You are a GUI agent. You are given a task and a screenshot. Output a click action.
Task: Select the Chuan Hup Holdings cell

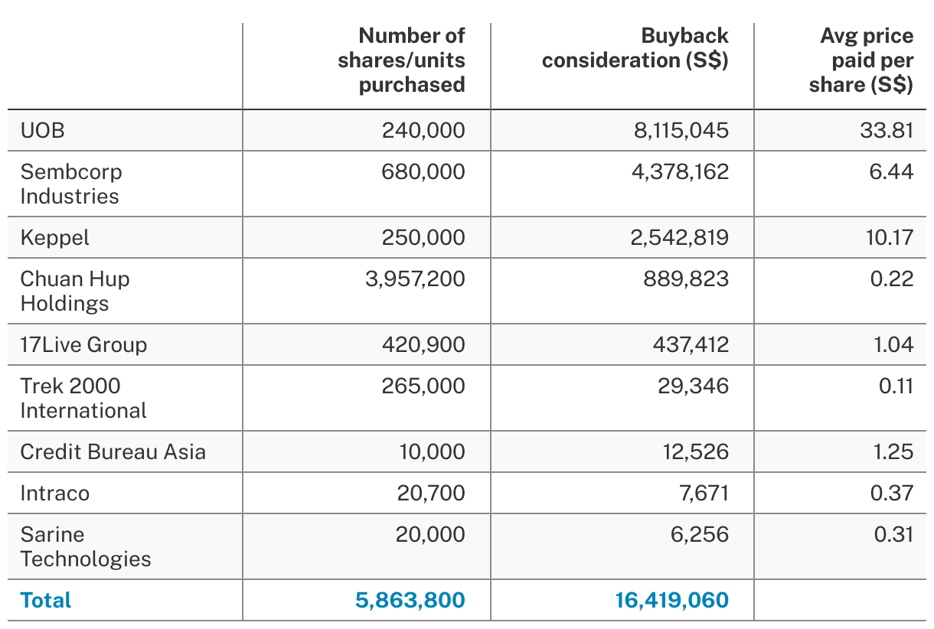tap(75, 291)
